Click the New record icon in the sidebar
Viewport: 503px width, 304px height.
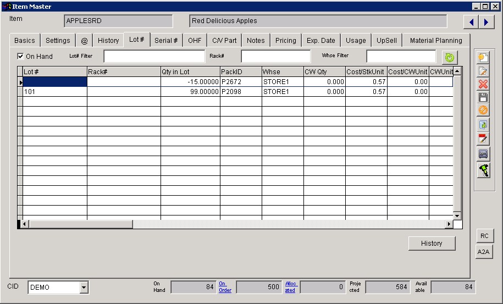483,58
